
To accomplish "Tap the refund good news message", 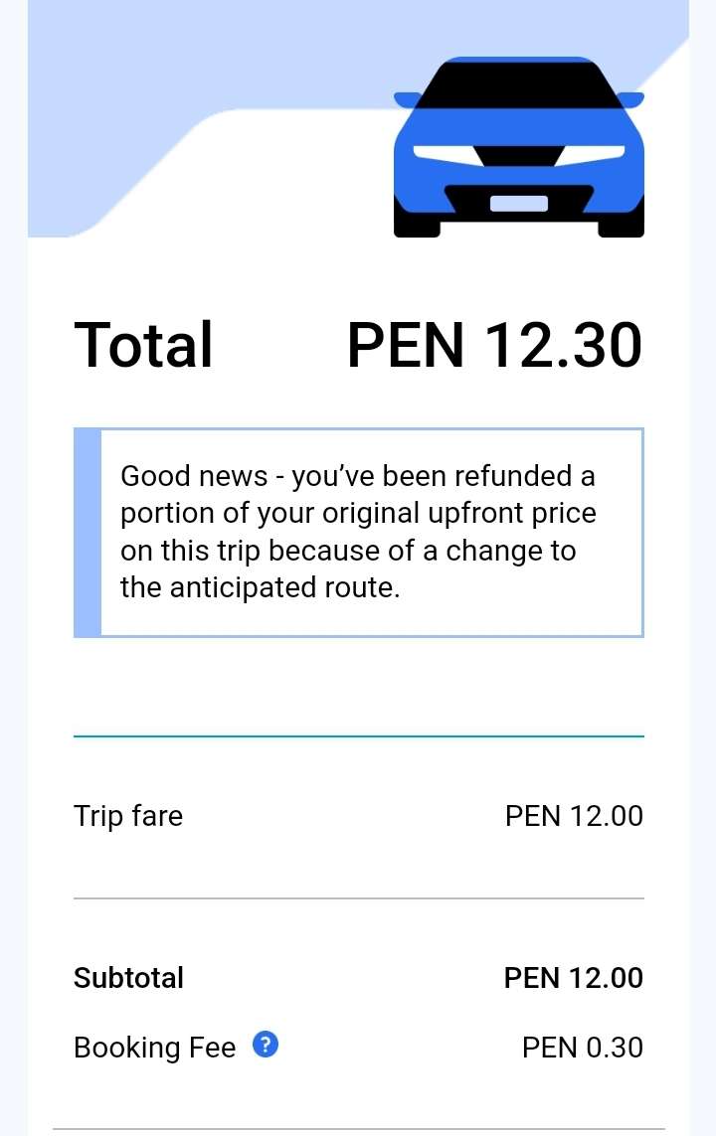I will click(358, 532).
